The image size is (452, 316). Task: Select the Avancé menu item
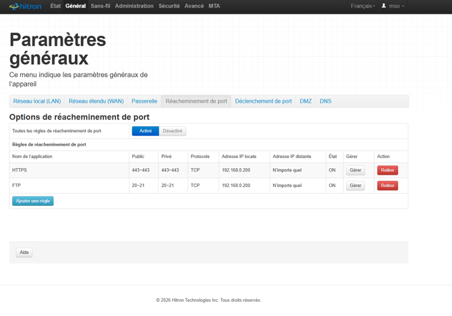tap(194, 6)
